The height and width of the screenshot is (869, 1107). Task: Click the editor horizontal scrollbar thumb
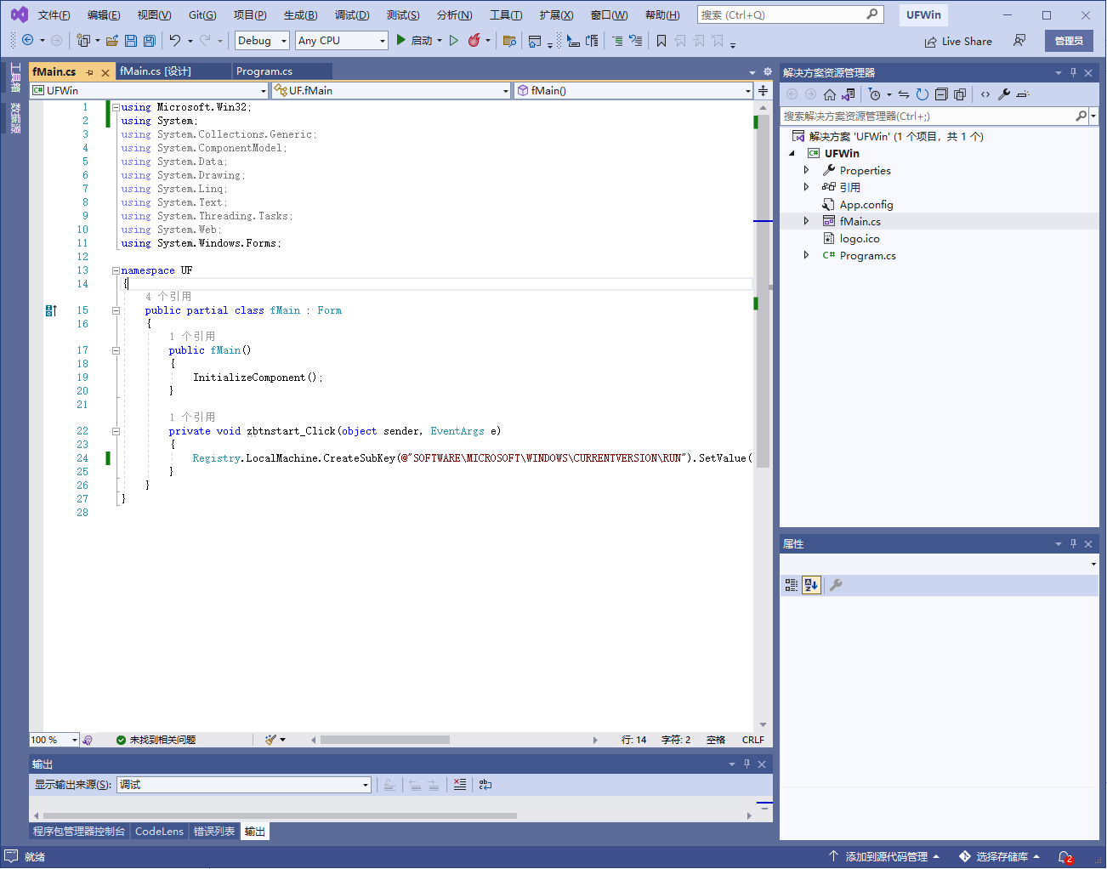point(384,740)
